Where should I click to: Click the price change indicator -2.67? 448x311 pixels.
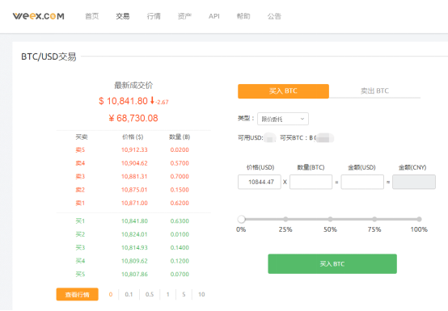162,102
